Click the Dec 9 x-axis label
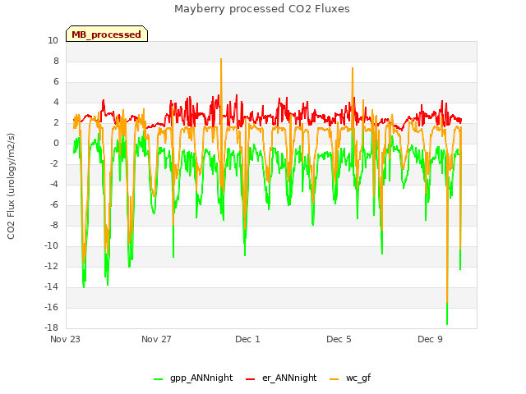Image resolution: width=526 pixels, height=394 pixels. coord(430,339)
